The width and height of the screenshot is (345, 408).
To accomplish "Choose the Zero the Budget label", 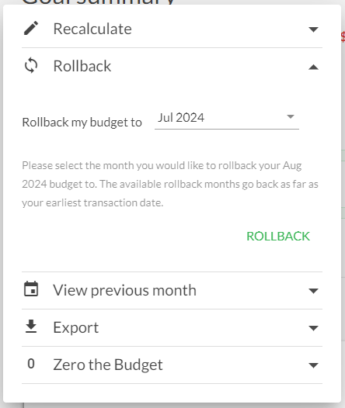I will (108, 365).
